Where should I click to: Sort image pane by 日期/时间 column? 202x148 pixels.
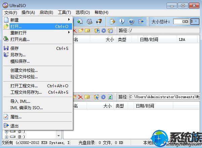click(x=157, y=39)
